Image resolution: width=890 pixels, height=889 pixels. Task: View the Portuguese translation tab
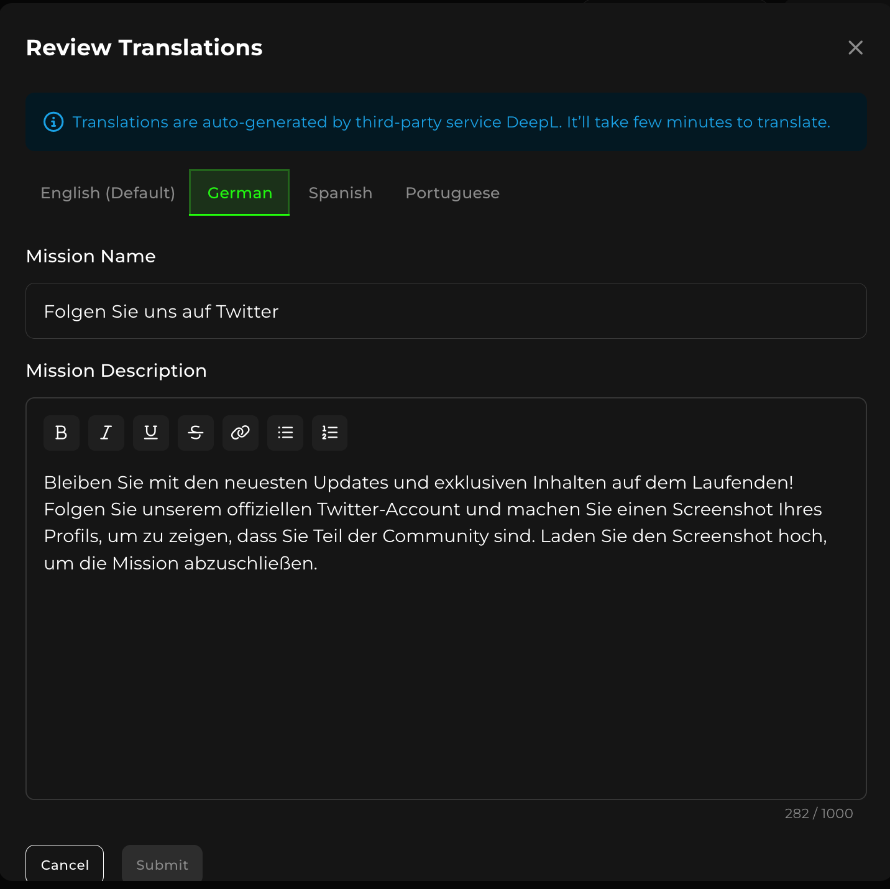[x=452, y=193]
